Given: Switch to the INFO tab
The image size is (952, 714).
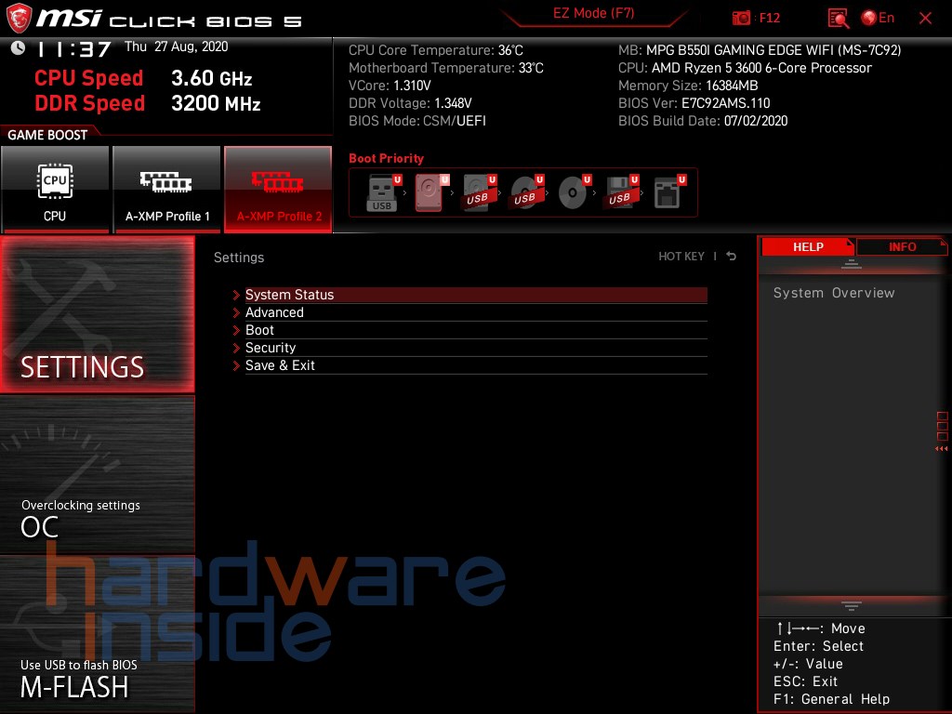Looking at the screenshot, I should point(902,246).
